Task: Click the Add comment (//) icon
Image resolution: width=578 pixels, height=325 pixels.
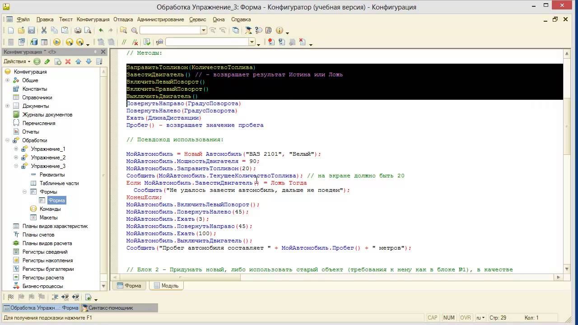Action: click(x=124, y=42)
